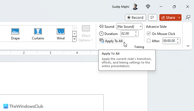The image size is (194, 111).
Task: Click Apply To All button
Action: [x=111, y=41]
